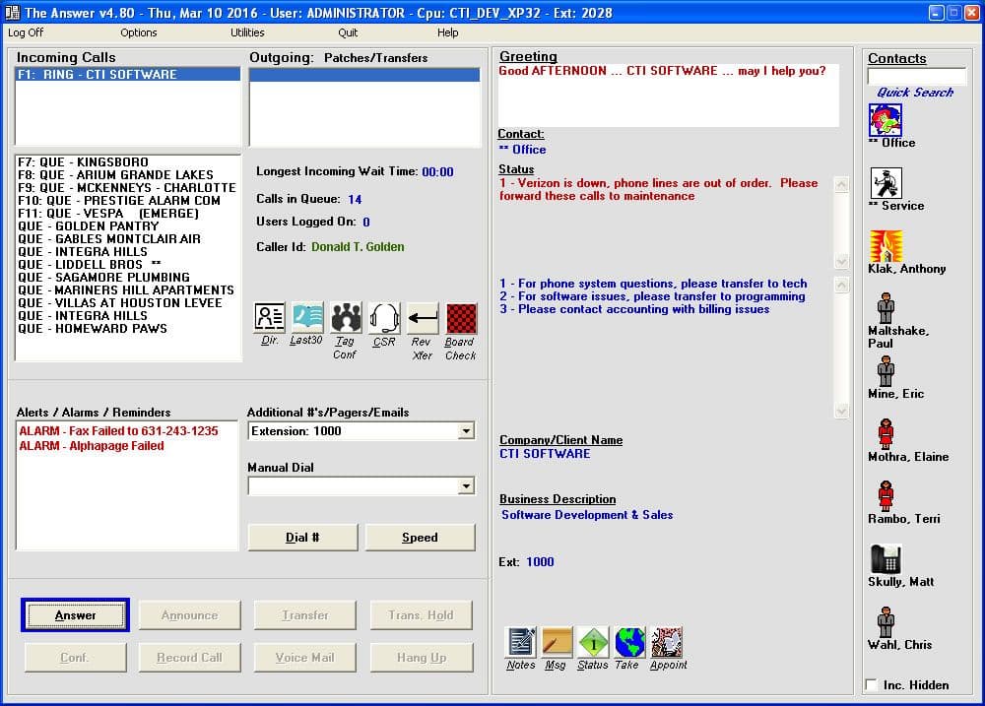Expand the Manual Dial dropdown
This screenshot has width=985, height=706.
[x=468, y=487]
